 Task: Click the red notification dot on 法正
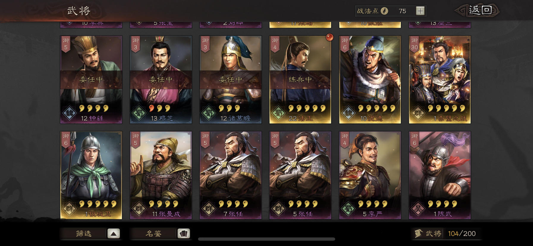click(329, 37)
